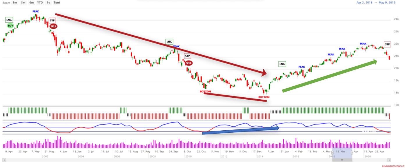405x168 pixels.
Task: Select the 3m zoom range
Action: click(23, 3)
